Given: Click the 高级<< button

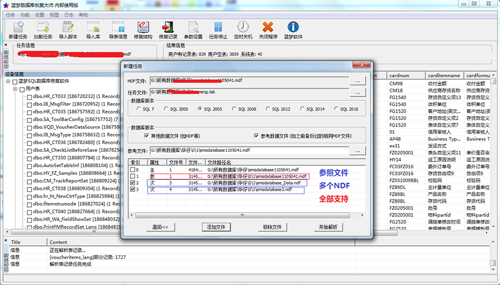Looking at the screenshot, I should (160, 227).
